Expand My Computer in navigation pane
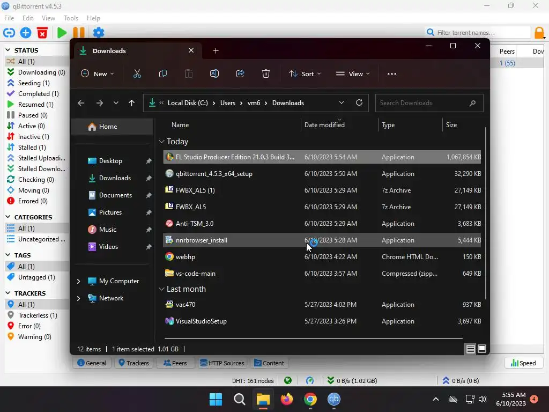This screenshot has height=412, width=549. [x=78, y=281]
